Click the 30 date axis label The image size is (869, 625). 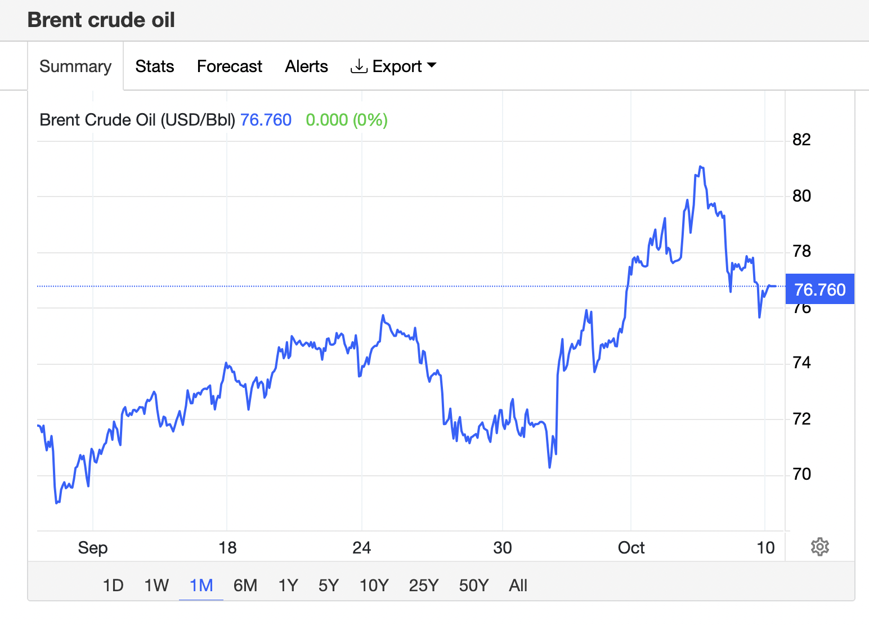[x=503, y=548]
